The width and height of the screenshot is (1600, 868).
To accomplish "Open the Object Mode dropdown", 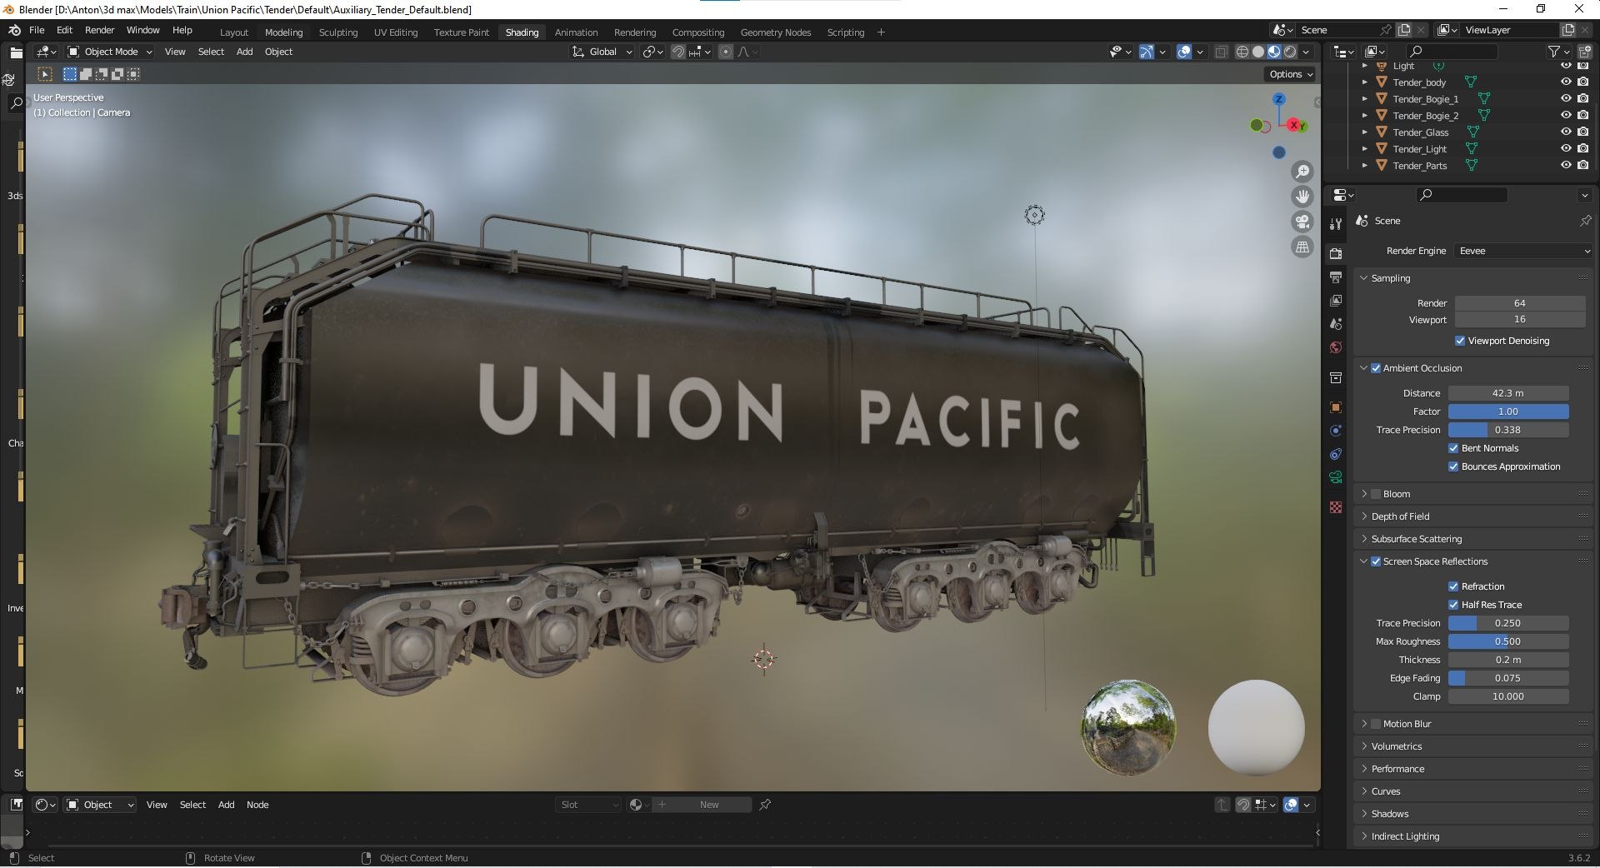I will [x=110, y=52].
